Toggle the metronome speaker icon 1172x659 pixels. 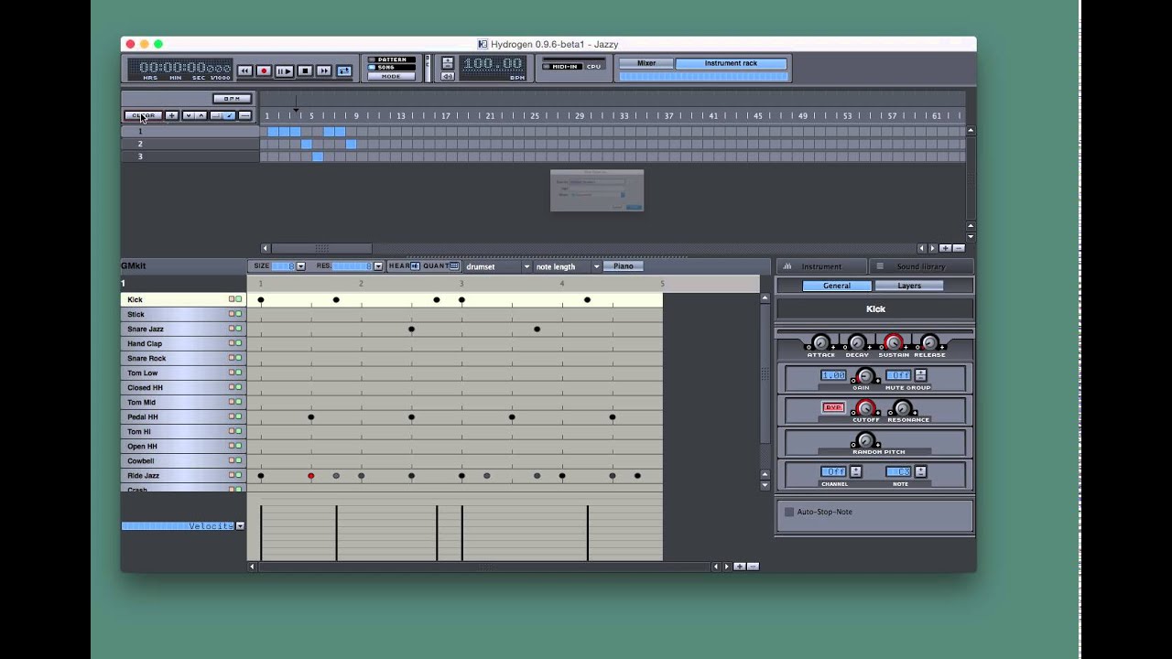pyautogui.click(x=448, y=76)
